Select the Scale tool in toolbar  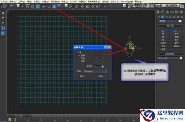point(54,6)
